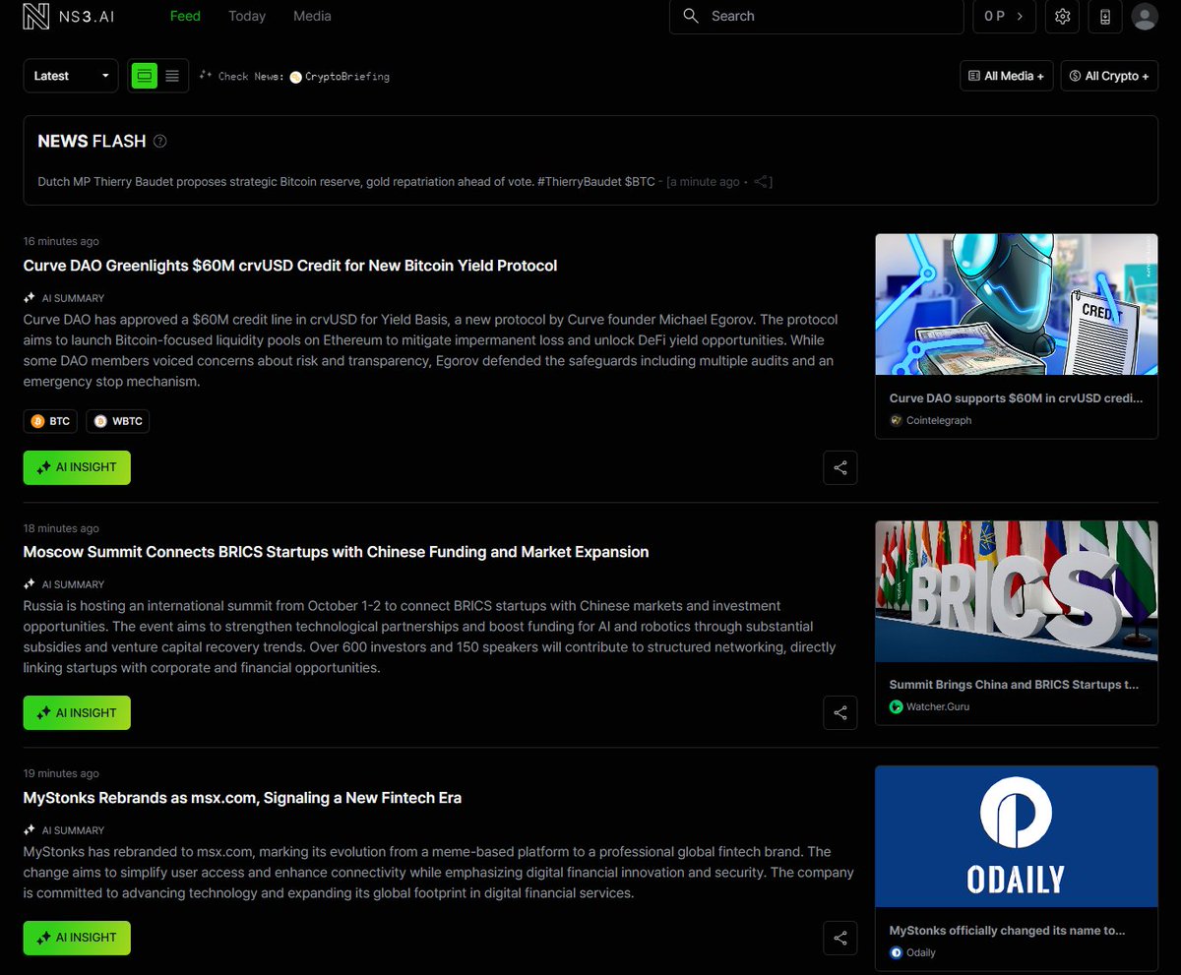Open the 0 P points button
The image size is (1181, 975).
1004,16
